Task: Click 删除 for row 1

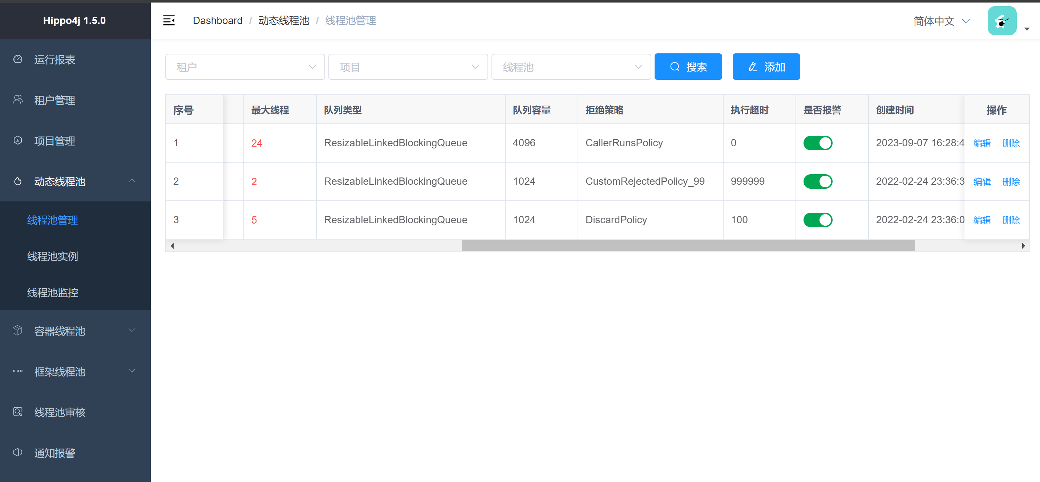Action: point(1011,143)
